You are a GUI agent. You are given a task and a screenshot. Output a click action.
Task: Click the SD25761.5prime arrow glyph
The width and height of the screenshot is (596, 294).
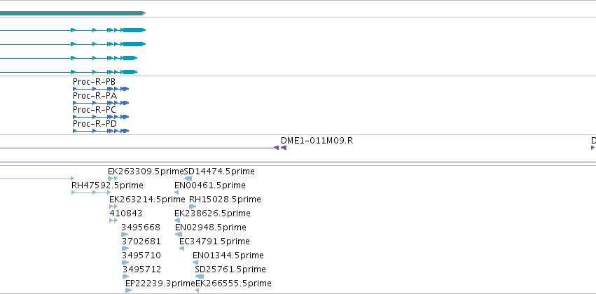point(200,277)
